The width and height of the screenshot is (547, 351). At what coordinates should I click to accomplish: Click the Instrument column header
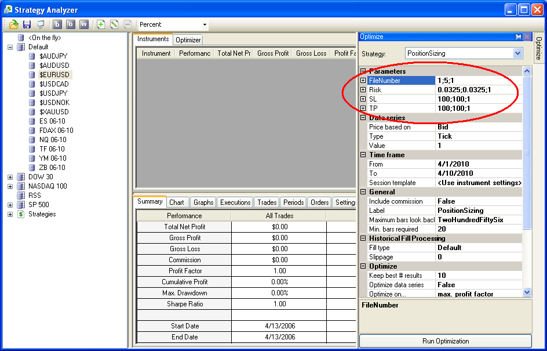pyautogui.click(x=156, y=53)
